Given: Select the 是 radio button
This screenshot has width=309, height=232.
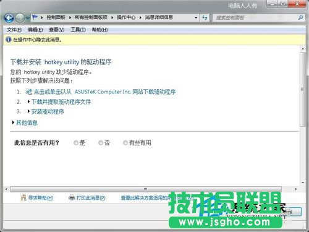Looking at the screenshot, I should pyautogui.click(x=76, y=143).
